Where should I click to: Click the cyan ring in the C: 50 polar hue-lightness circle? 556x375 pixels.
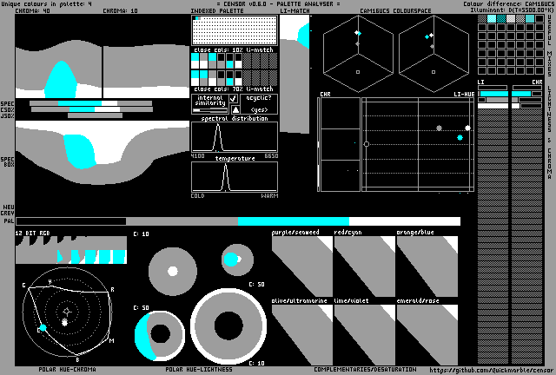[142, 335]
